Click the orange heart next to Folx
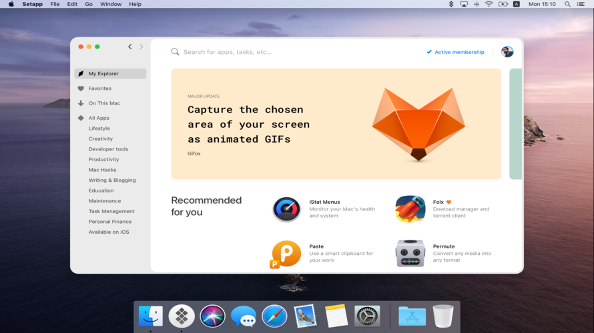This screenshot has width=594, height=333. pyautogui.click(x=449, y=202)
